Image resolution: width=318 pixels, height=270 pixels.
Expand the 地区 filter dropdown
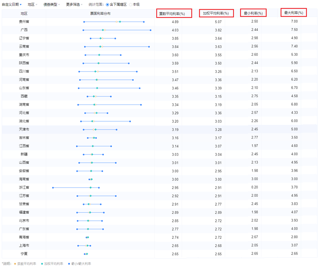click(33, 4)
